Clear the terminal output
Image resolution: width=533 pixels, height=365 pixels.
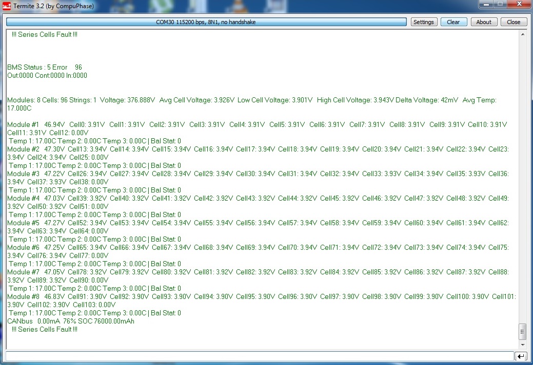coord(453,22)
